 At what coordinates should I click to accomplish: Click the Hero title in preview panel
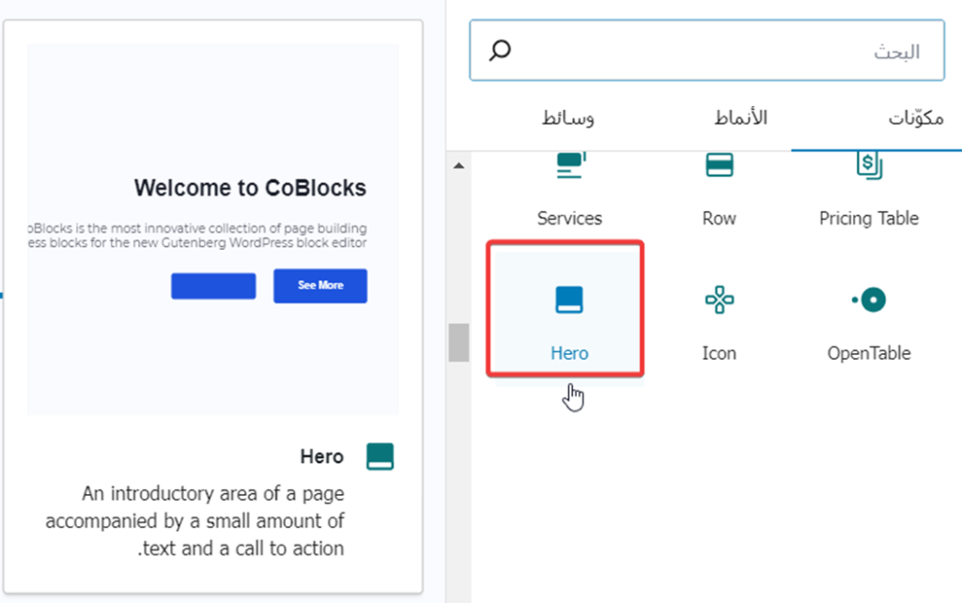coord(321,457)
